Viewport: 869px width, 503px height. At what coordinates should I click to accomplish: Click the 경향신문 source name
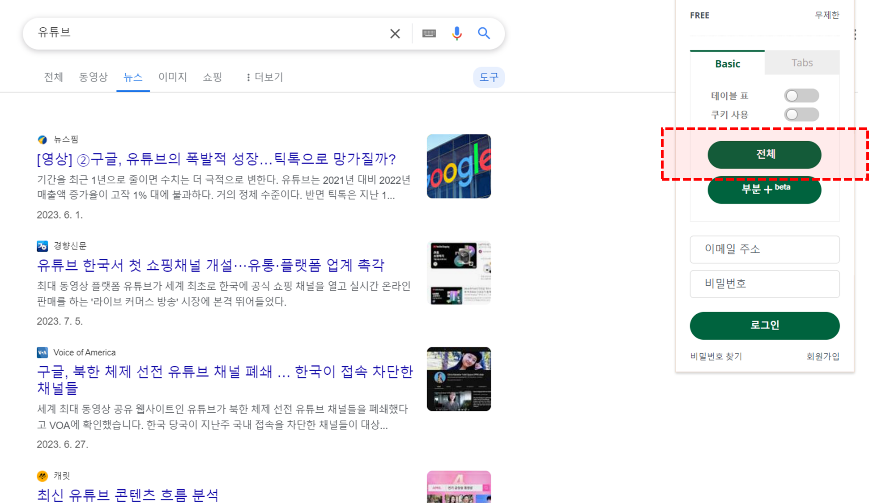pos(70,246)
